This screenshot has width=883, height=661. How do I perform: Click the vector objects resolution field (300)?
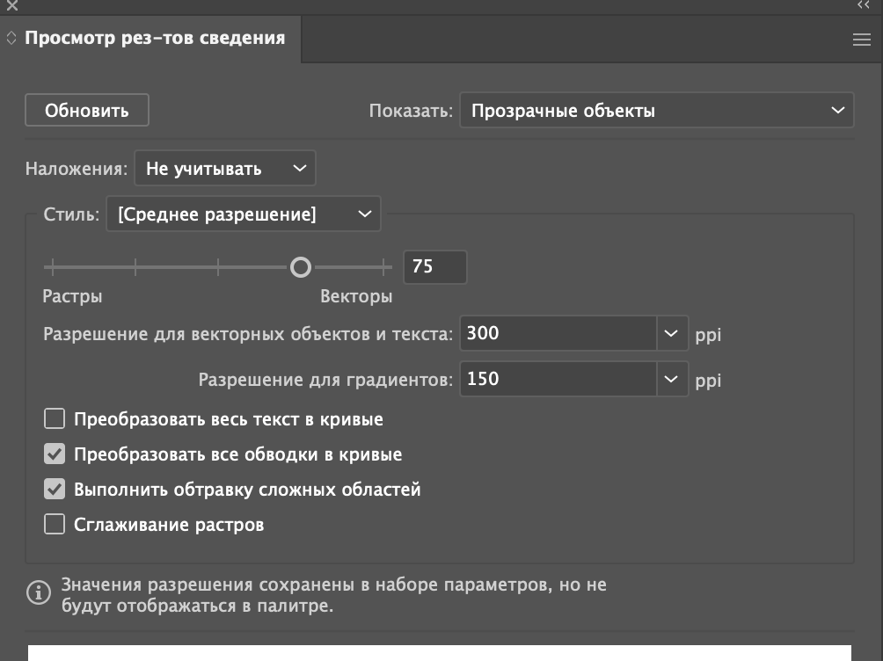coord(558,334)
